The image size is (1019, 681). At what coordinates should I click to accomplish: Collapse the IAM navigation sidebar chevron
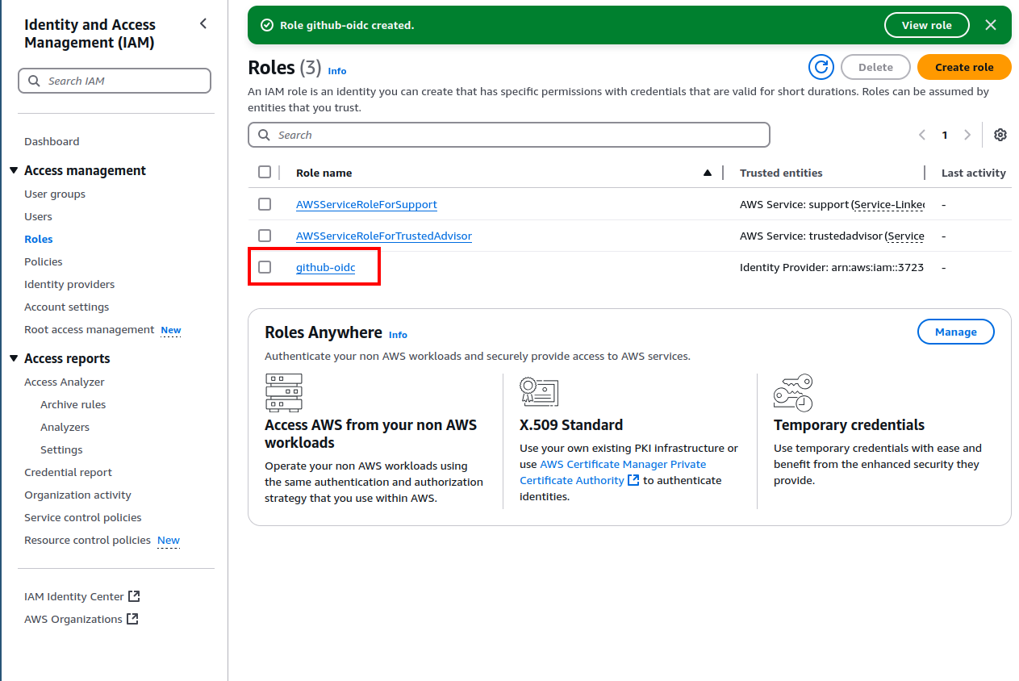[x=203, y=23]
